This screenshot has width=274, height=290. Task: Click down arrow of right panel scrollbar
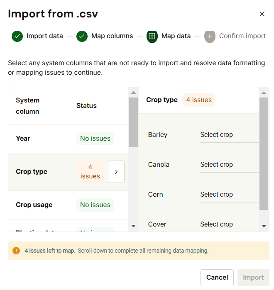coord(264,226)
